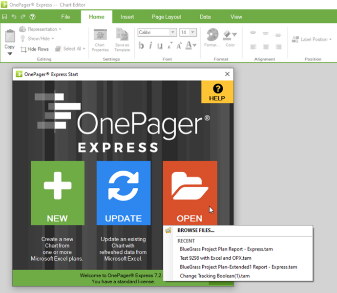This screenshot has height=293, width=337.
Task: Click the Redo arrow icon
Action: click(x=23, y=16)
